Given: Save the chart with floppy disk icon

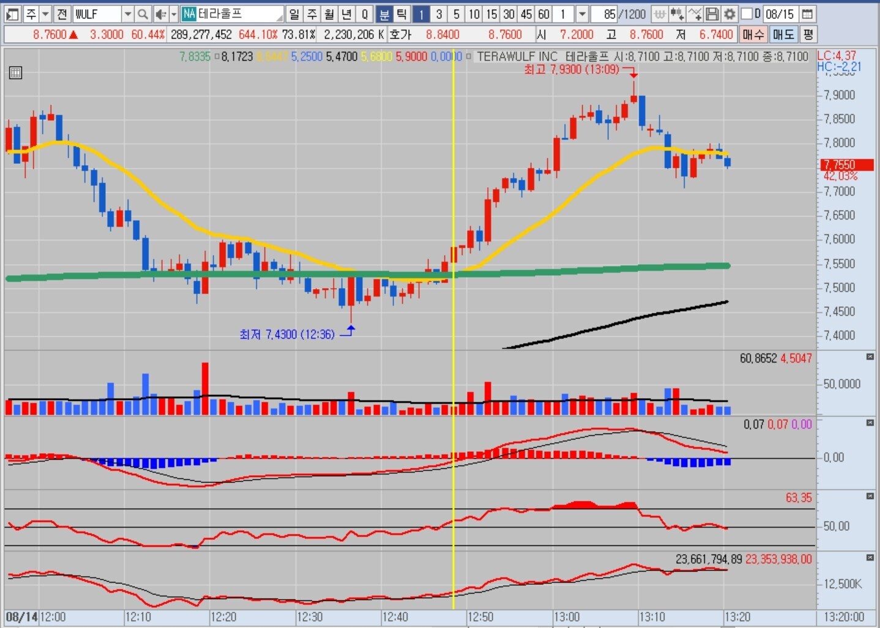Looking at the screenshot, I should (712, 13).
